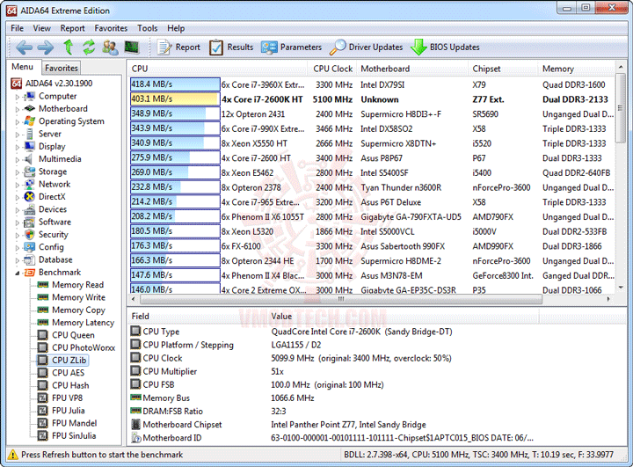This screenshot has height=467, width=633.
Task: Select the 6x FX-6100 row
Action: [x=371, y=246]
